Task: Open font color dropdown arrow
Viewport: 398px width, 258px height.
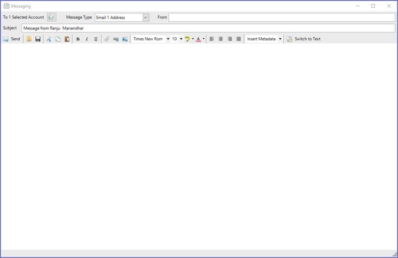Action: (x=203, y=39)
